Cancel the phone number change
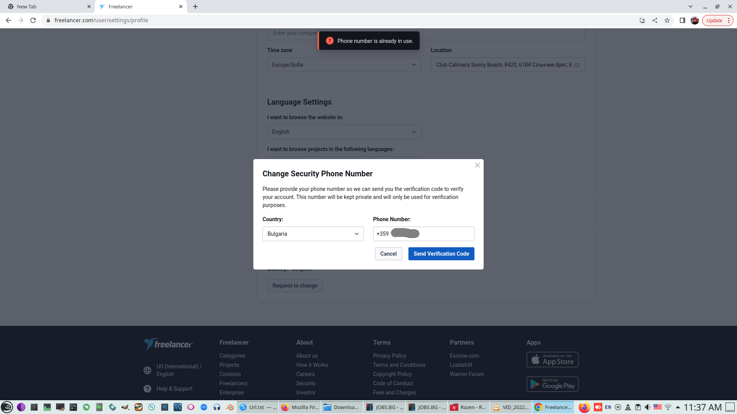Image resolution: width=737 pixels, height=414 pixels. coord(388,254)
